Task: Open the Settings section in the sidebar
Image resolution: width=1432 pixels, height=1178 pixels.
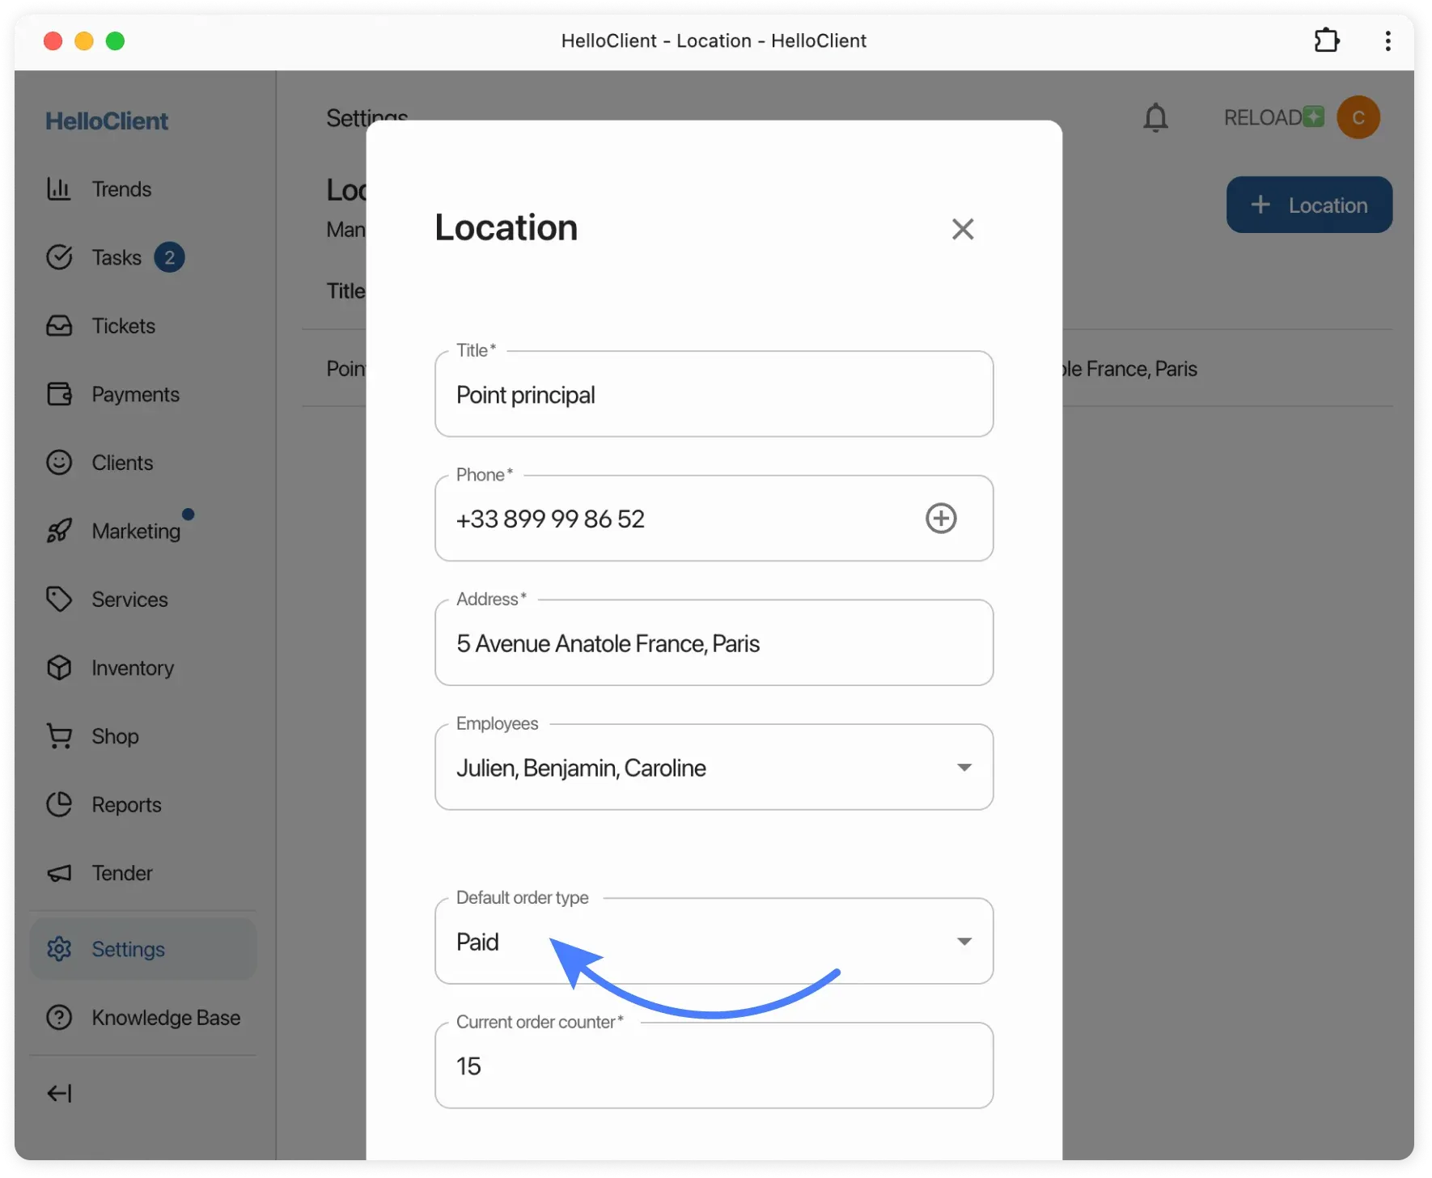Action: click(x=127, y=949)
